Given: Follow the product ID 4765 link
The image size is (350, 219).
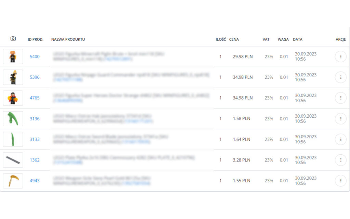Looking at the screenshot, I should (35, 98).
